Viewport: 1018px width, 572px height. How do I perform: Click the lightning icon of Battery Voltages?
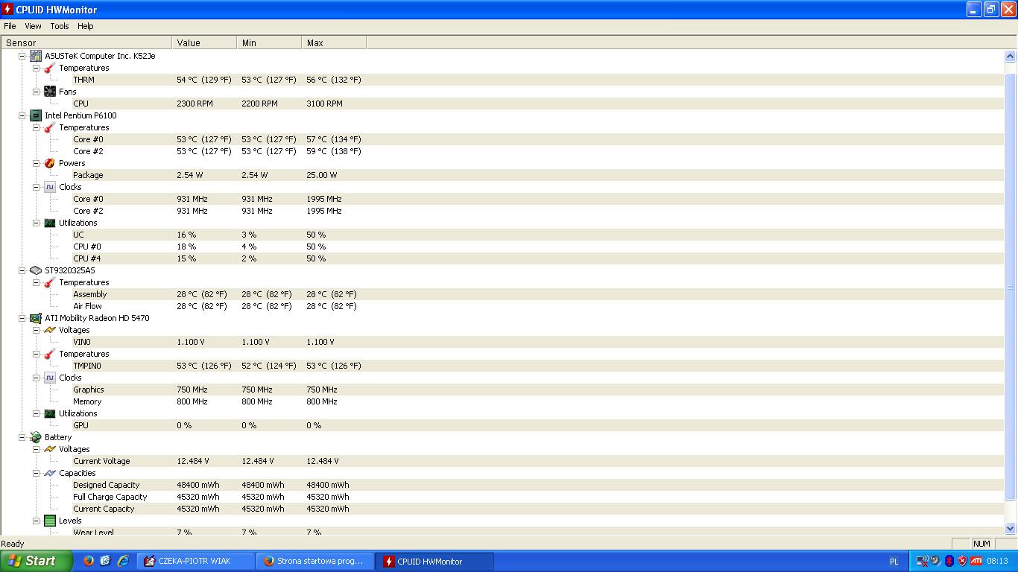pyautogui.click(x=50, y=449)
